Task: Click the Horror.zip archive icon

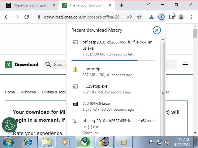Action: (75, 69)
